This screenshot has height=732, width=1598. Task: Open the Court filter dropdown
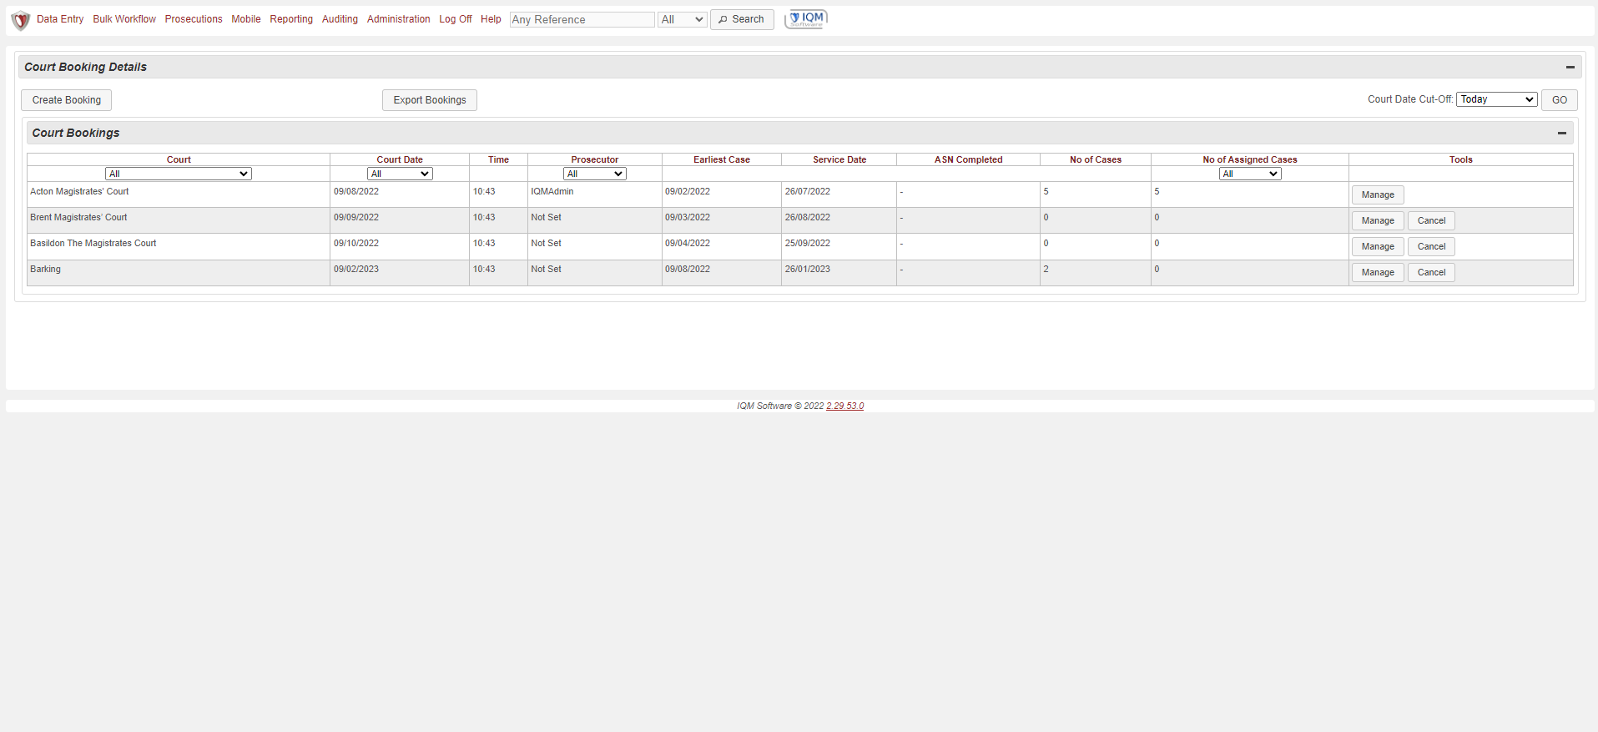pyautogui.click(x=178, y=174)
